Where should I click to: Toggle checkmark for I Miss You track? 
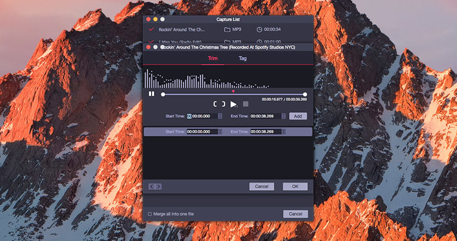tap(151, 41)
